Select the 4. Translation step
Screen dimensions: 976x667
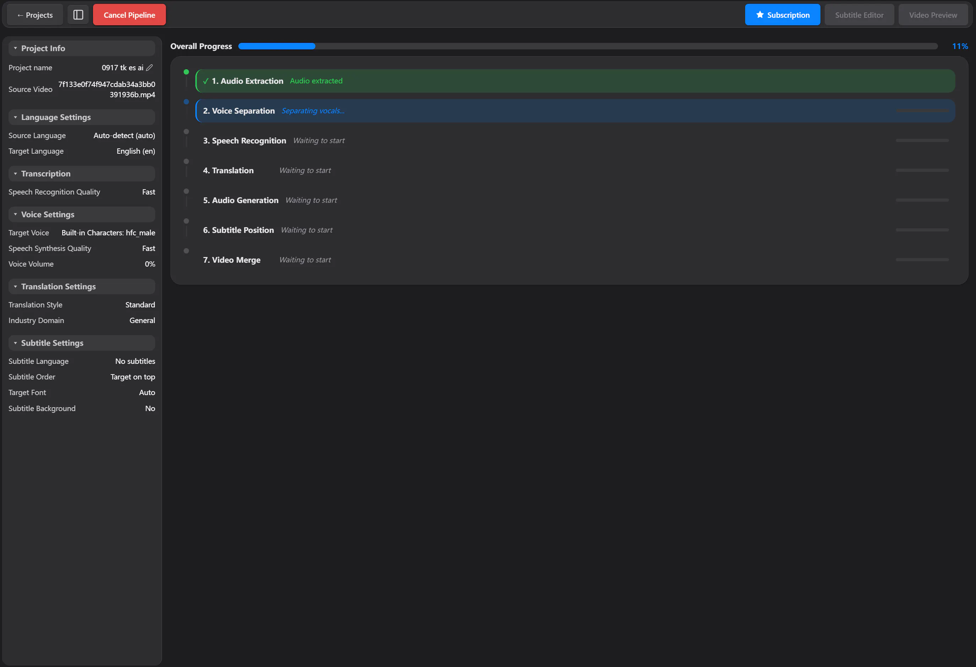[575, 170]
